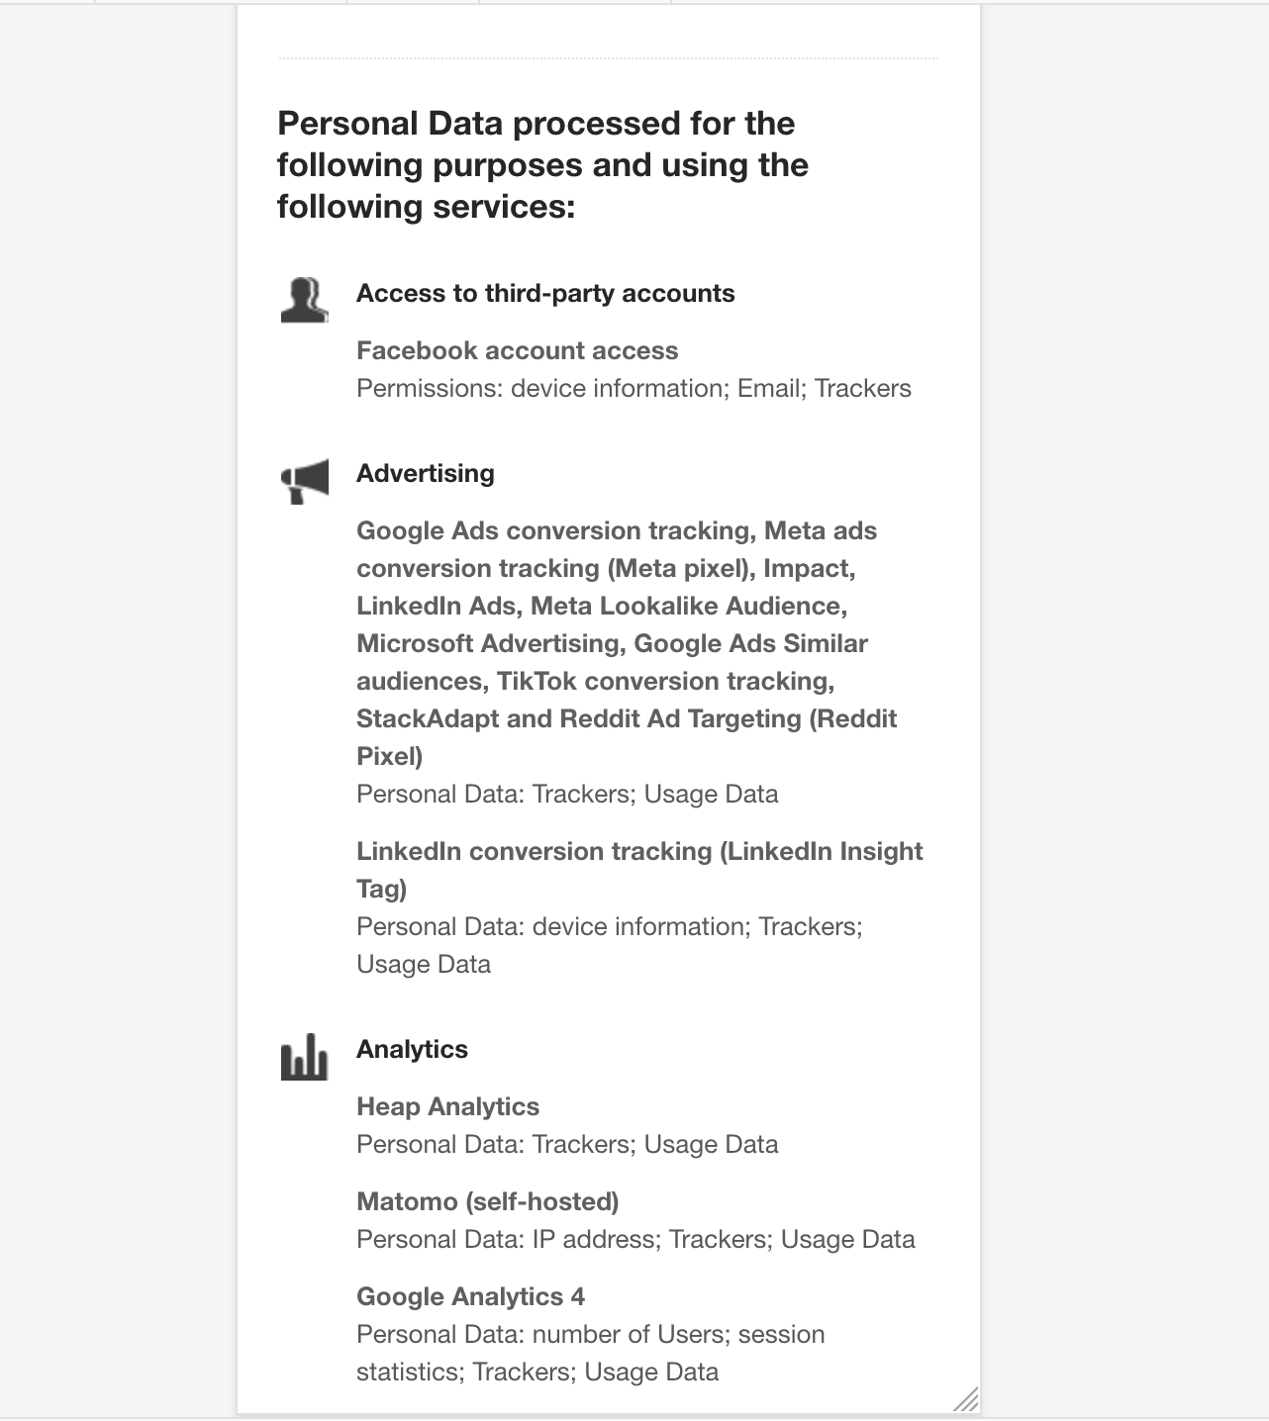Screen dimensions: 1269x1421
Task: Click the Matomo IP address data line
Action: 635,1240
